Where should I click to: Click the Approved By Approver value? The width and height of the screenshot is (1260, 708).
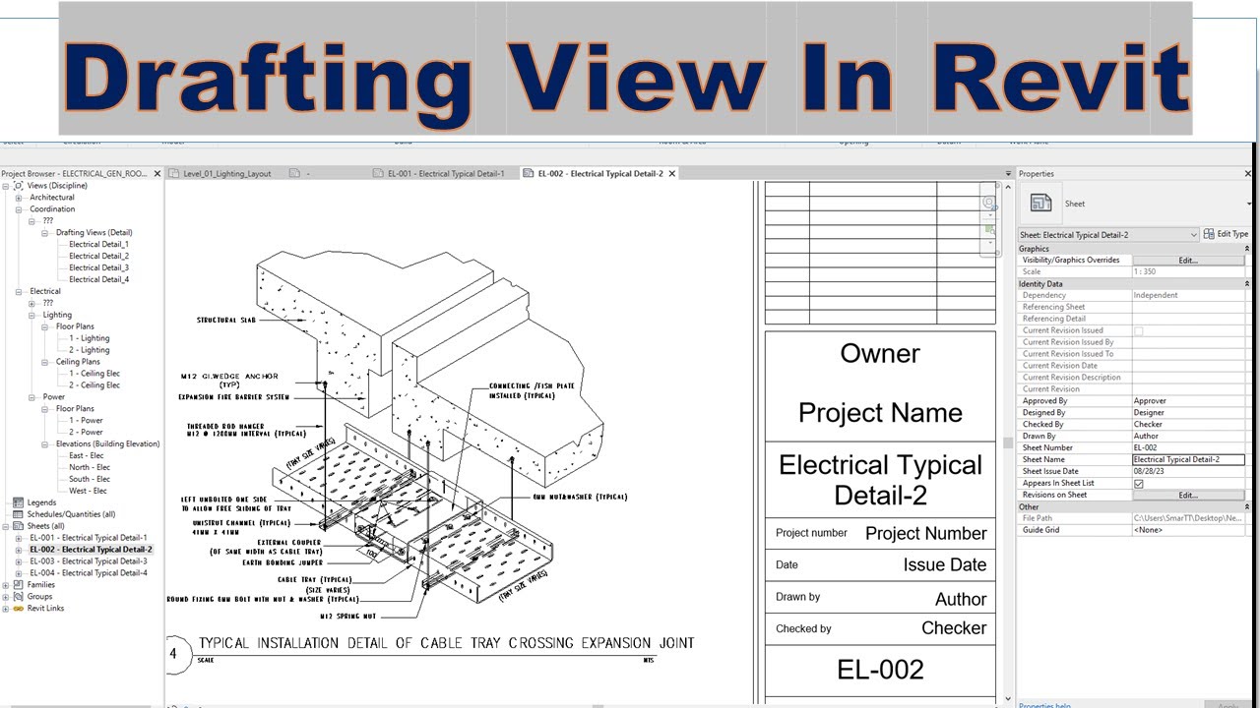tap(1188, 401)
